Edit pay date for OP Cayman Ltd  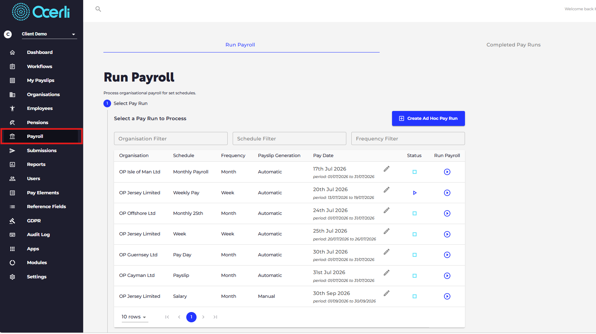tap(386, 273)
